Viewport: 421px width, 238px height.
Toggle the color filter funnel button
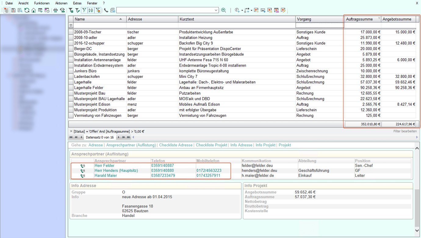pyautogui.click(x=98, y=10)
